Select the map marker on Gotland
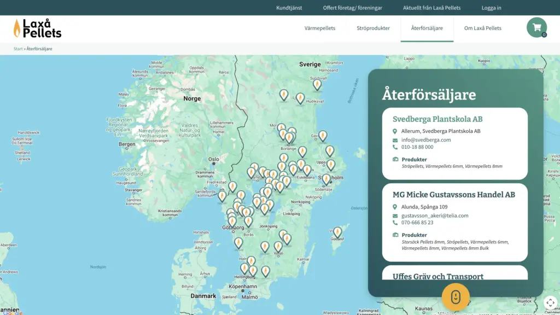The width and height of the screenshot is (560, 315). [x=337, y=232]
